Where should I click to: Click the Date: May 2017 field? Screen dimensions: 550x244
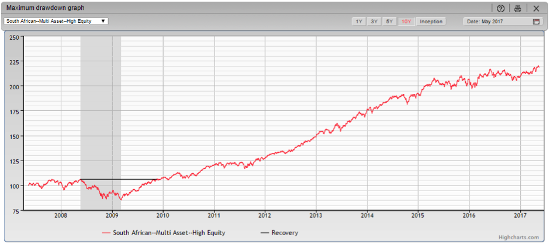pos(497,22)
